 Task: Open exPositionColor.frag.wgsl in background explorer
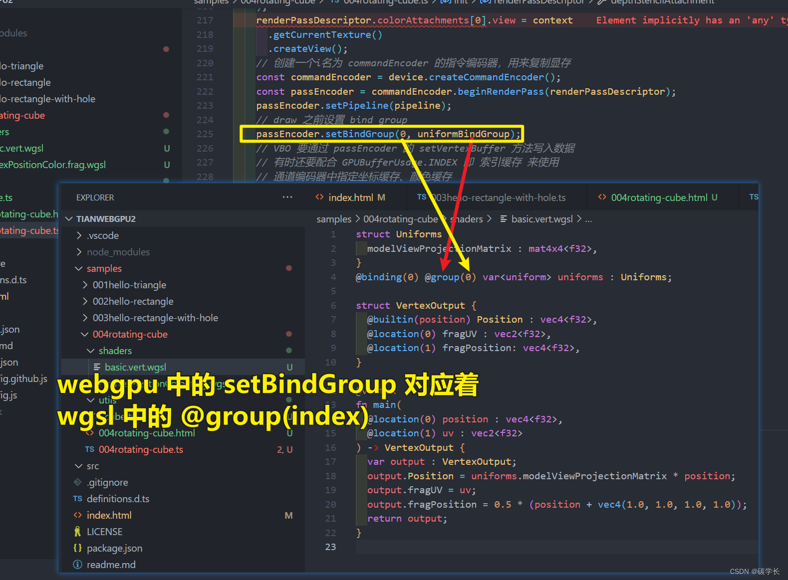pos(53,165)
